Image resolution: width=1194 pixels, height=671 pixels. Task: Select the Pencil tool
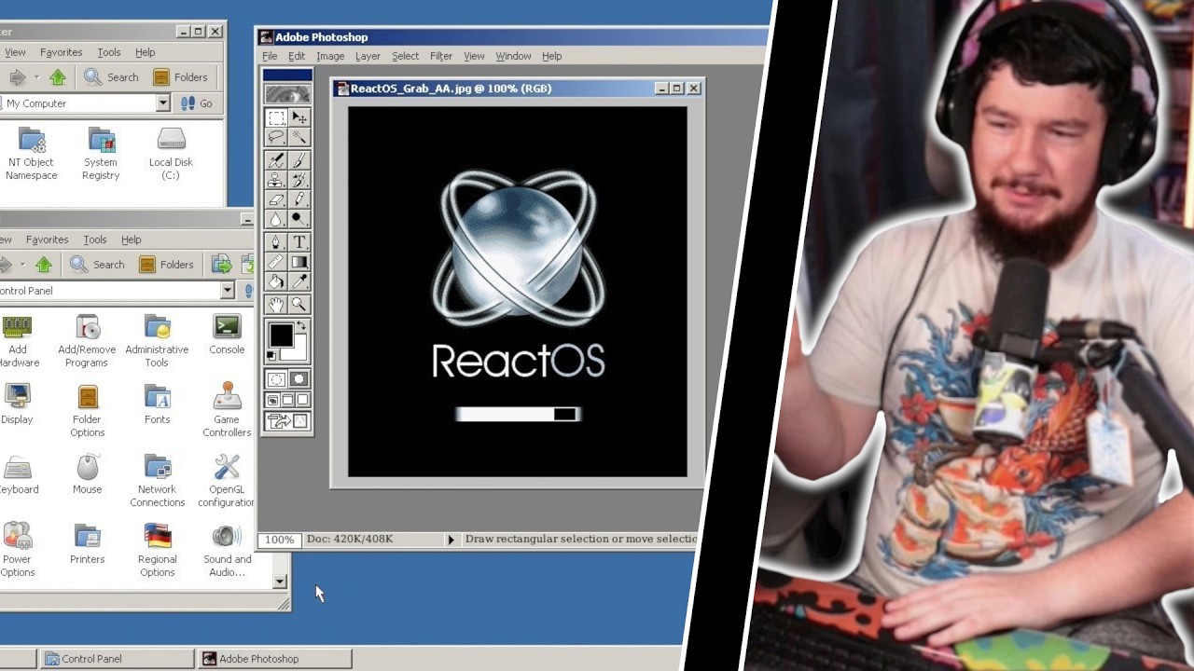298,199
